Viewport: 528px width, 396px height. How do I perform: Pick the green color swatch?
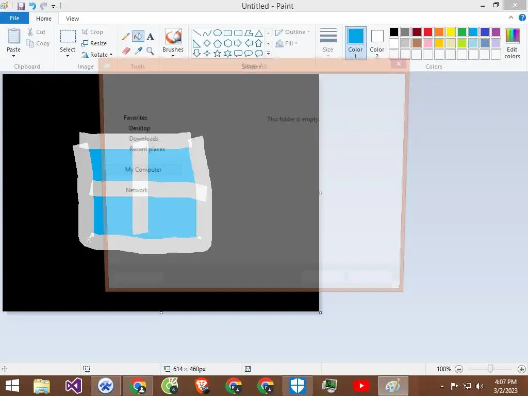point(462,32)
